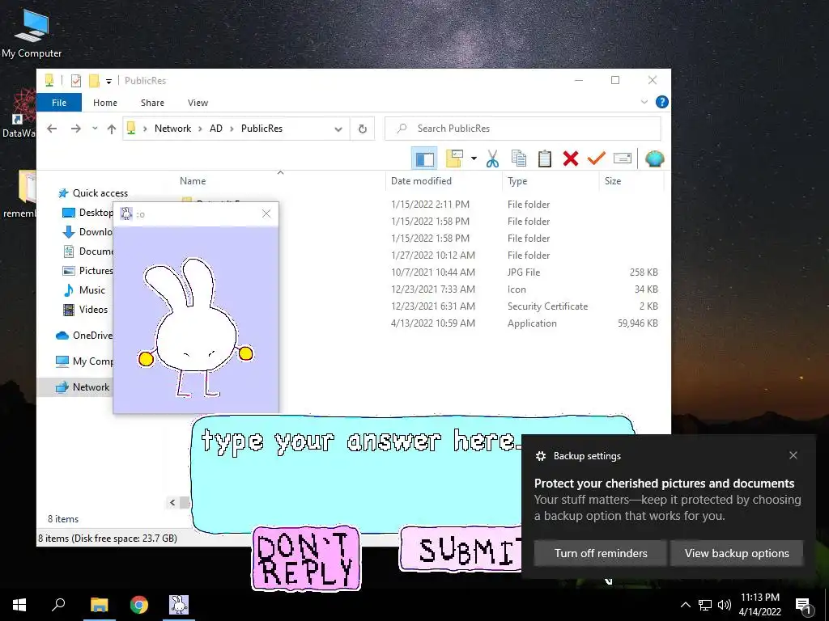Click quick access properties checkmark icon
This screenshot has width=829, height=621.
click(76, 80)
